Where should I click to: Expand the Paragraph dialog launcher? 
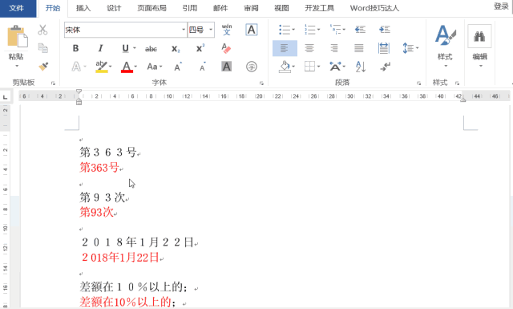point(418,83)
